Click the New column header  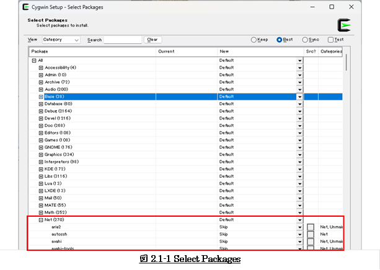coord(260,51)
